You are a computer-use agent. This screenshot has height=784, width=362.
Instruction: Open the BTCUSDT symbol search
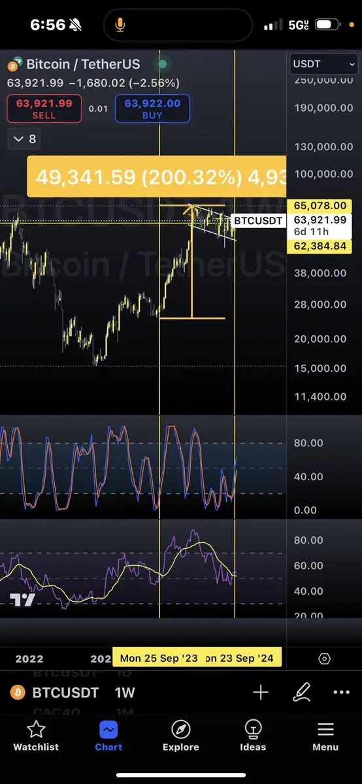tap(65, 693)
